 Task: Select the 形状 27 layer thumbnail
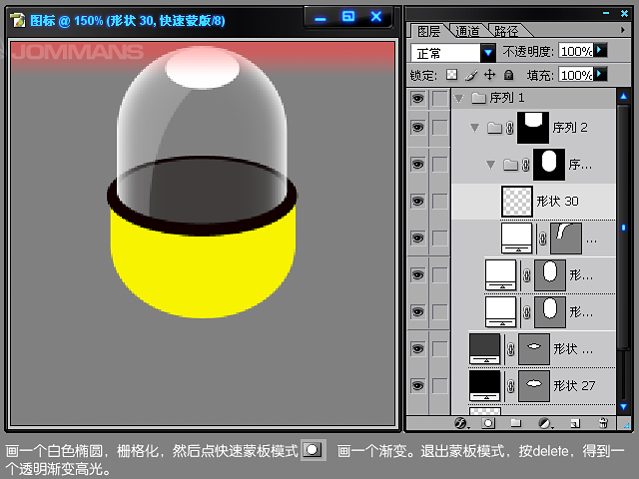click(484, 384)
